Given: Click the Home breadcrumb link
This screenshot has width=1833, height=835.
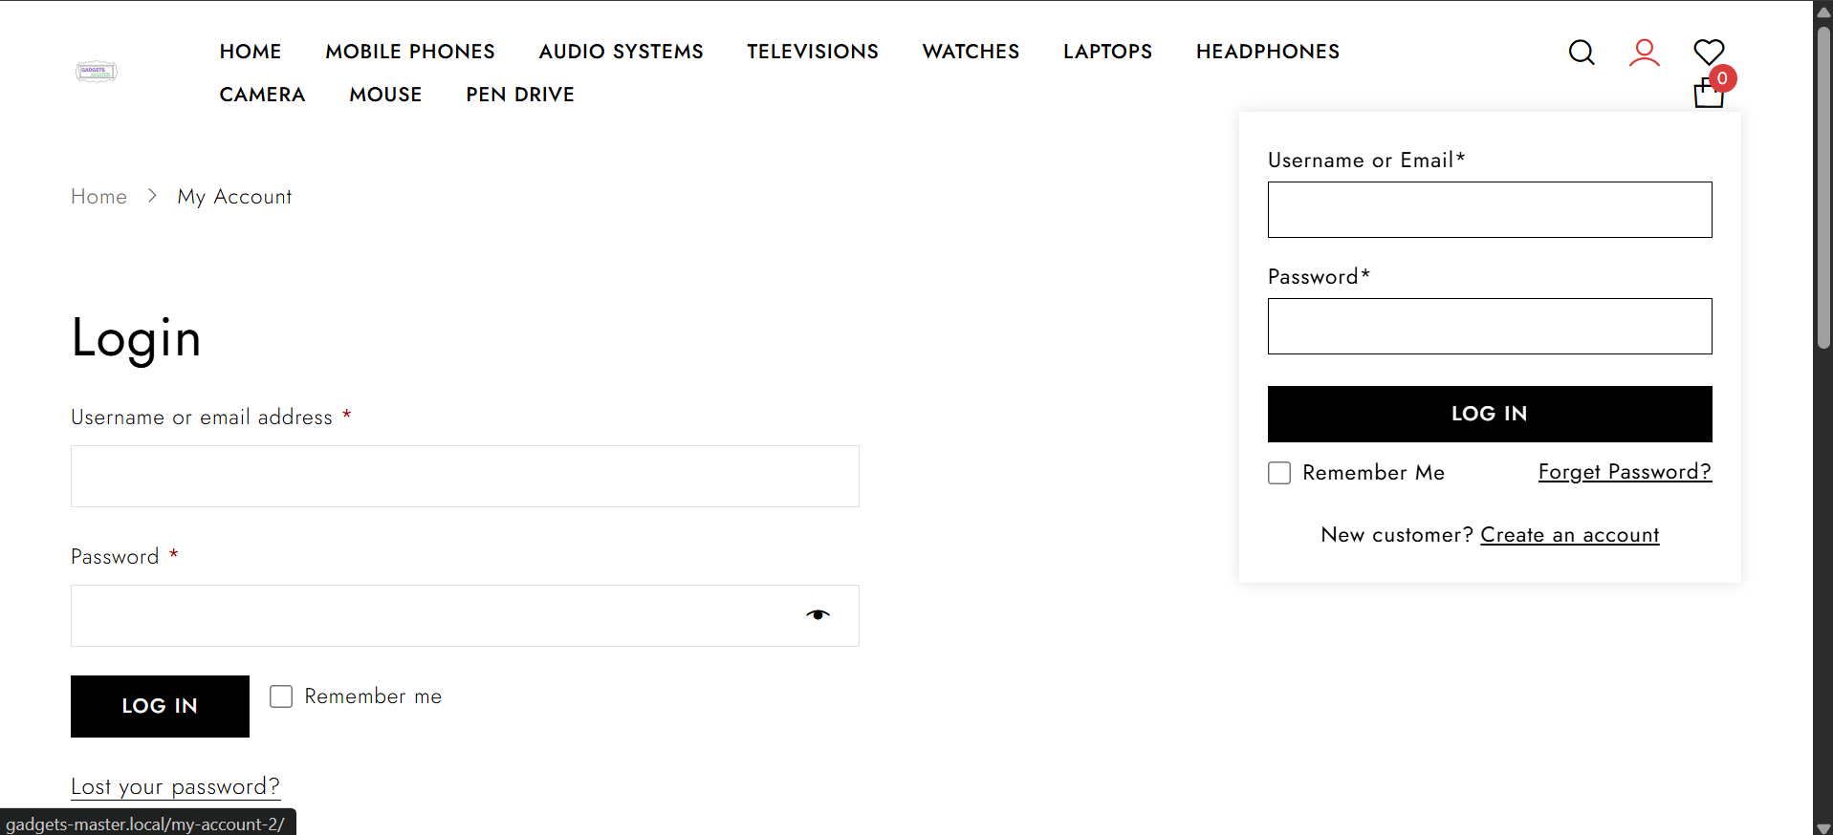Looking at the screenshot, I should coord(98,197).
